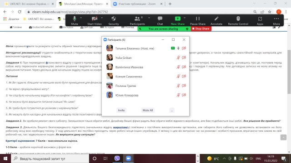Expand arrow next to Participants button
The width and height of the screenshot is (291, 163).
[x=149, y=18]
